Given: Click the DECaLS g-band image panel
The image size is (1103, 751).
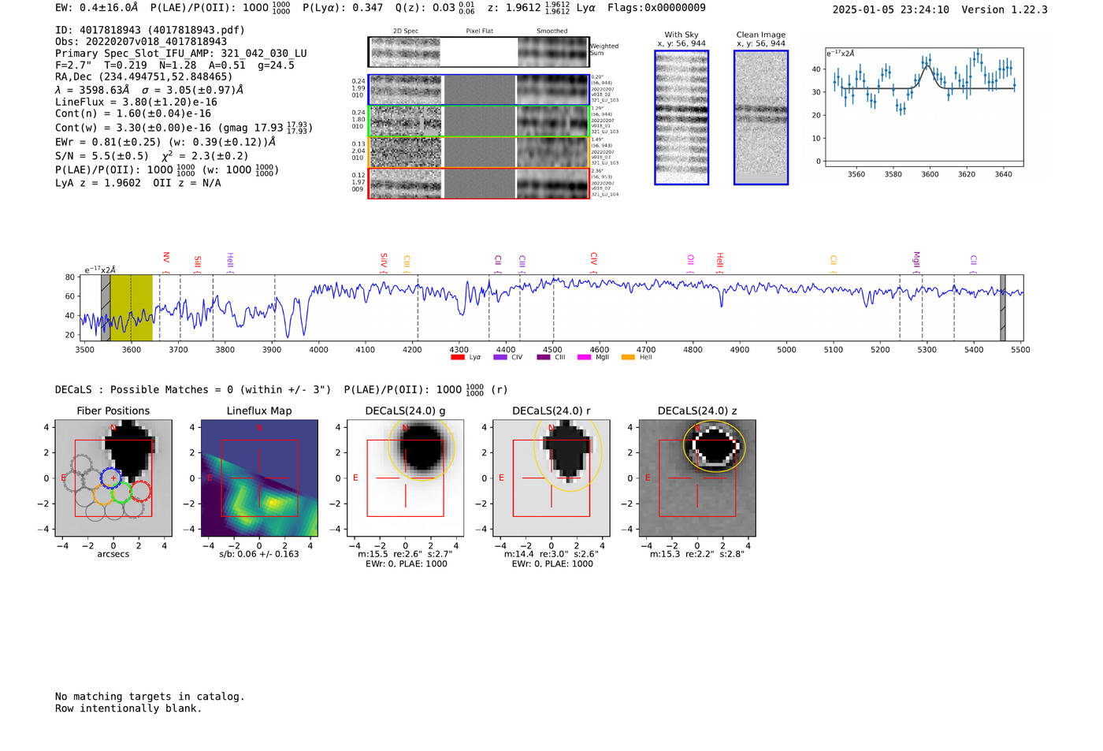Looking at the screenshot, I should pyautogui.click(x=405, y=478).
